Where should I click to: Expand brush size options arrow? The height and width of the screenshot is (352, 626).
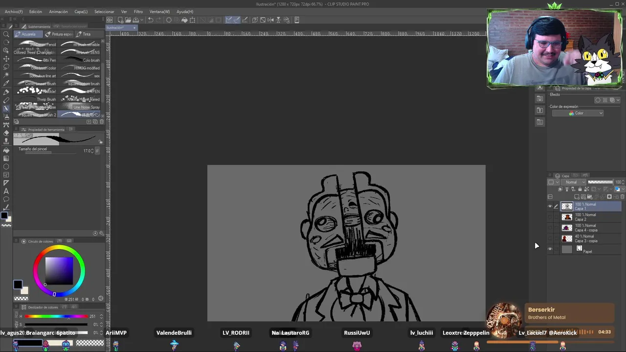point(97,151)
